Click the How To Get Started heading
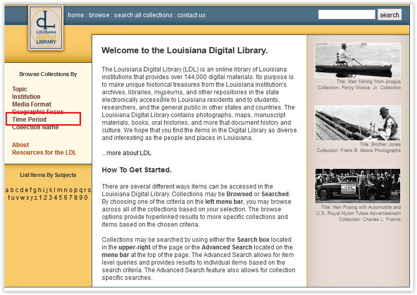417x295 pixels. pyautogui.click(x=137, y=170)
